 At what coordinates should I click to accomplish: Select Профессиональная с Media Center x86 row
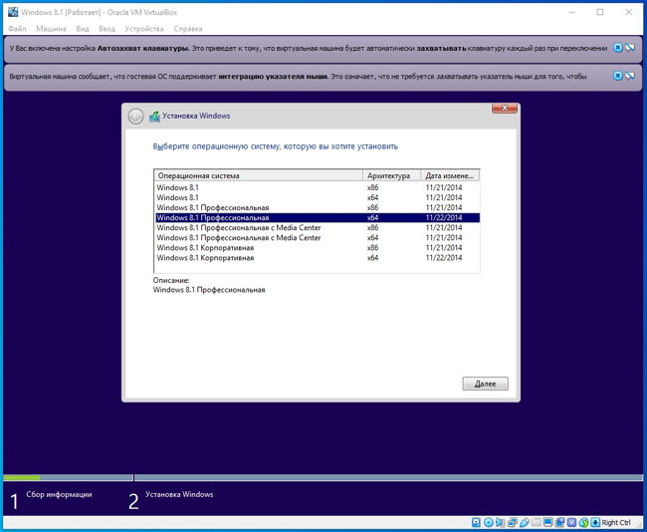click(317, 227)
